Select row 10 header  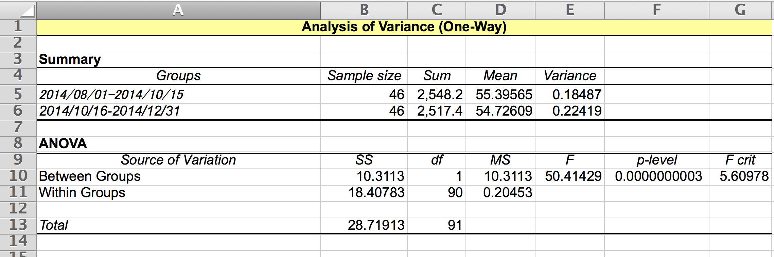pos(18,176)
